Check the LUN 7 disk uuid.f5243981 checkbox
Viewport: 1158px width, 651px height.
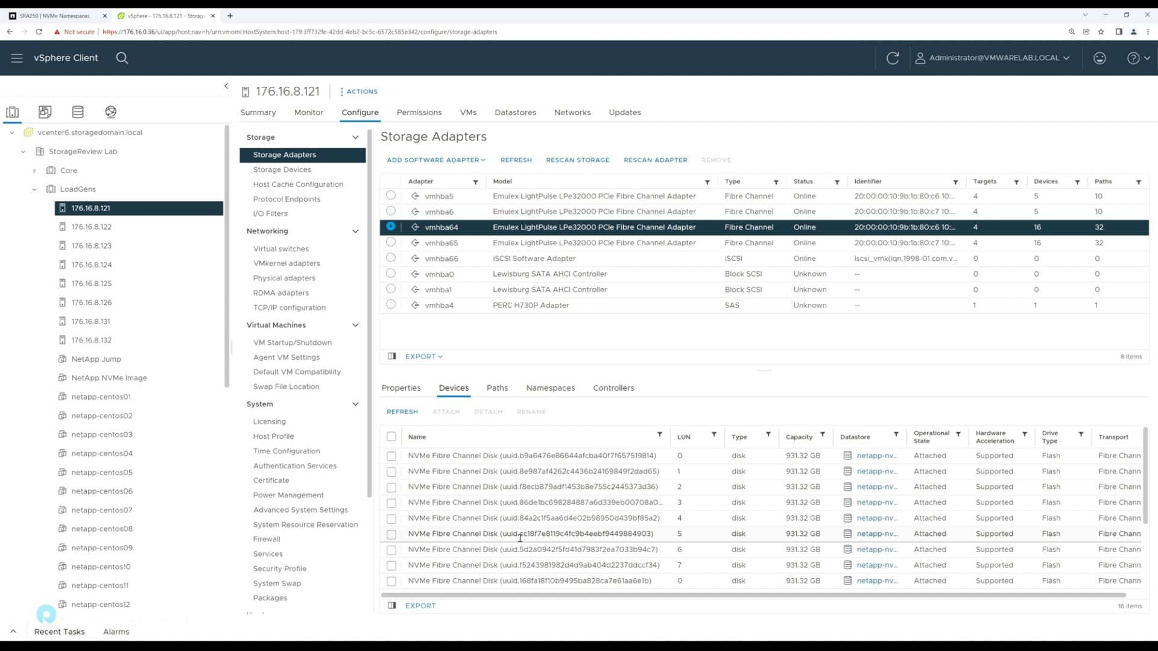tap(391, 565)
